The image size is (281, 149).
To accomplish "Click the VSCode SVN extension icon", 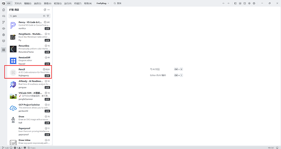I will (13, 96).
